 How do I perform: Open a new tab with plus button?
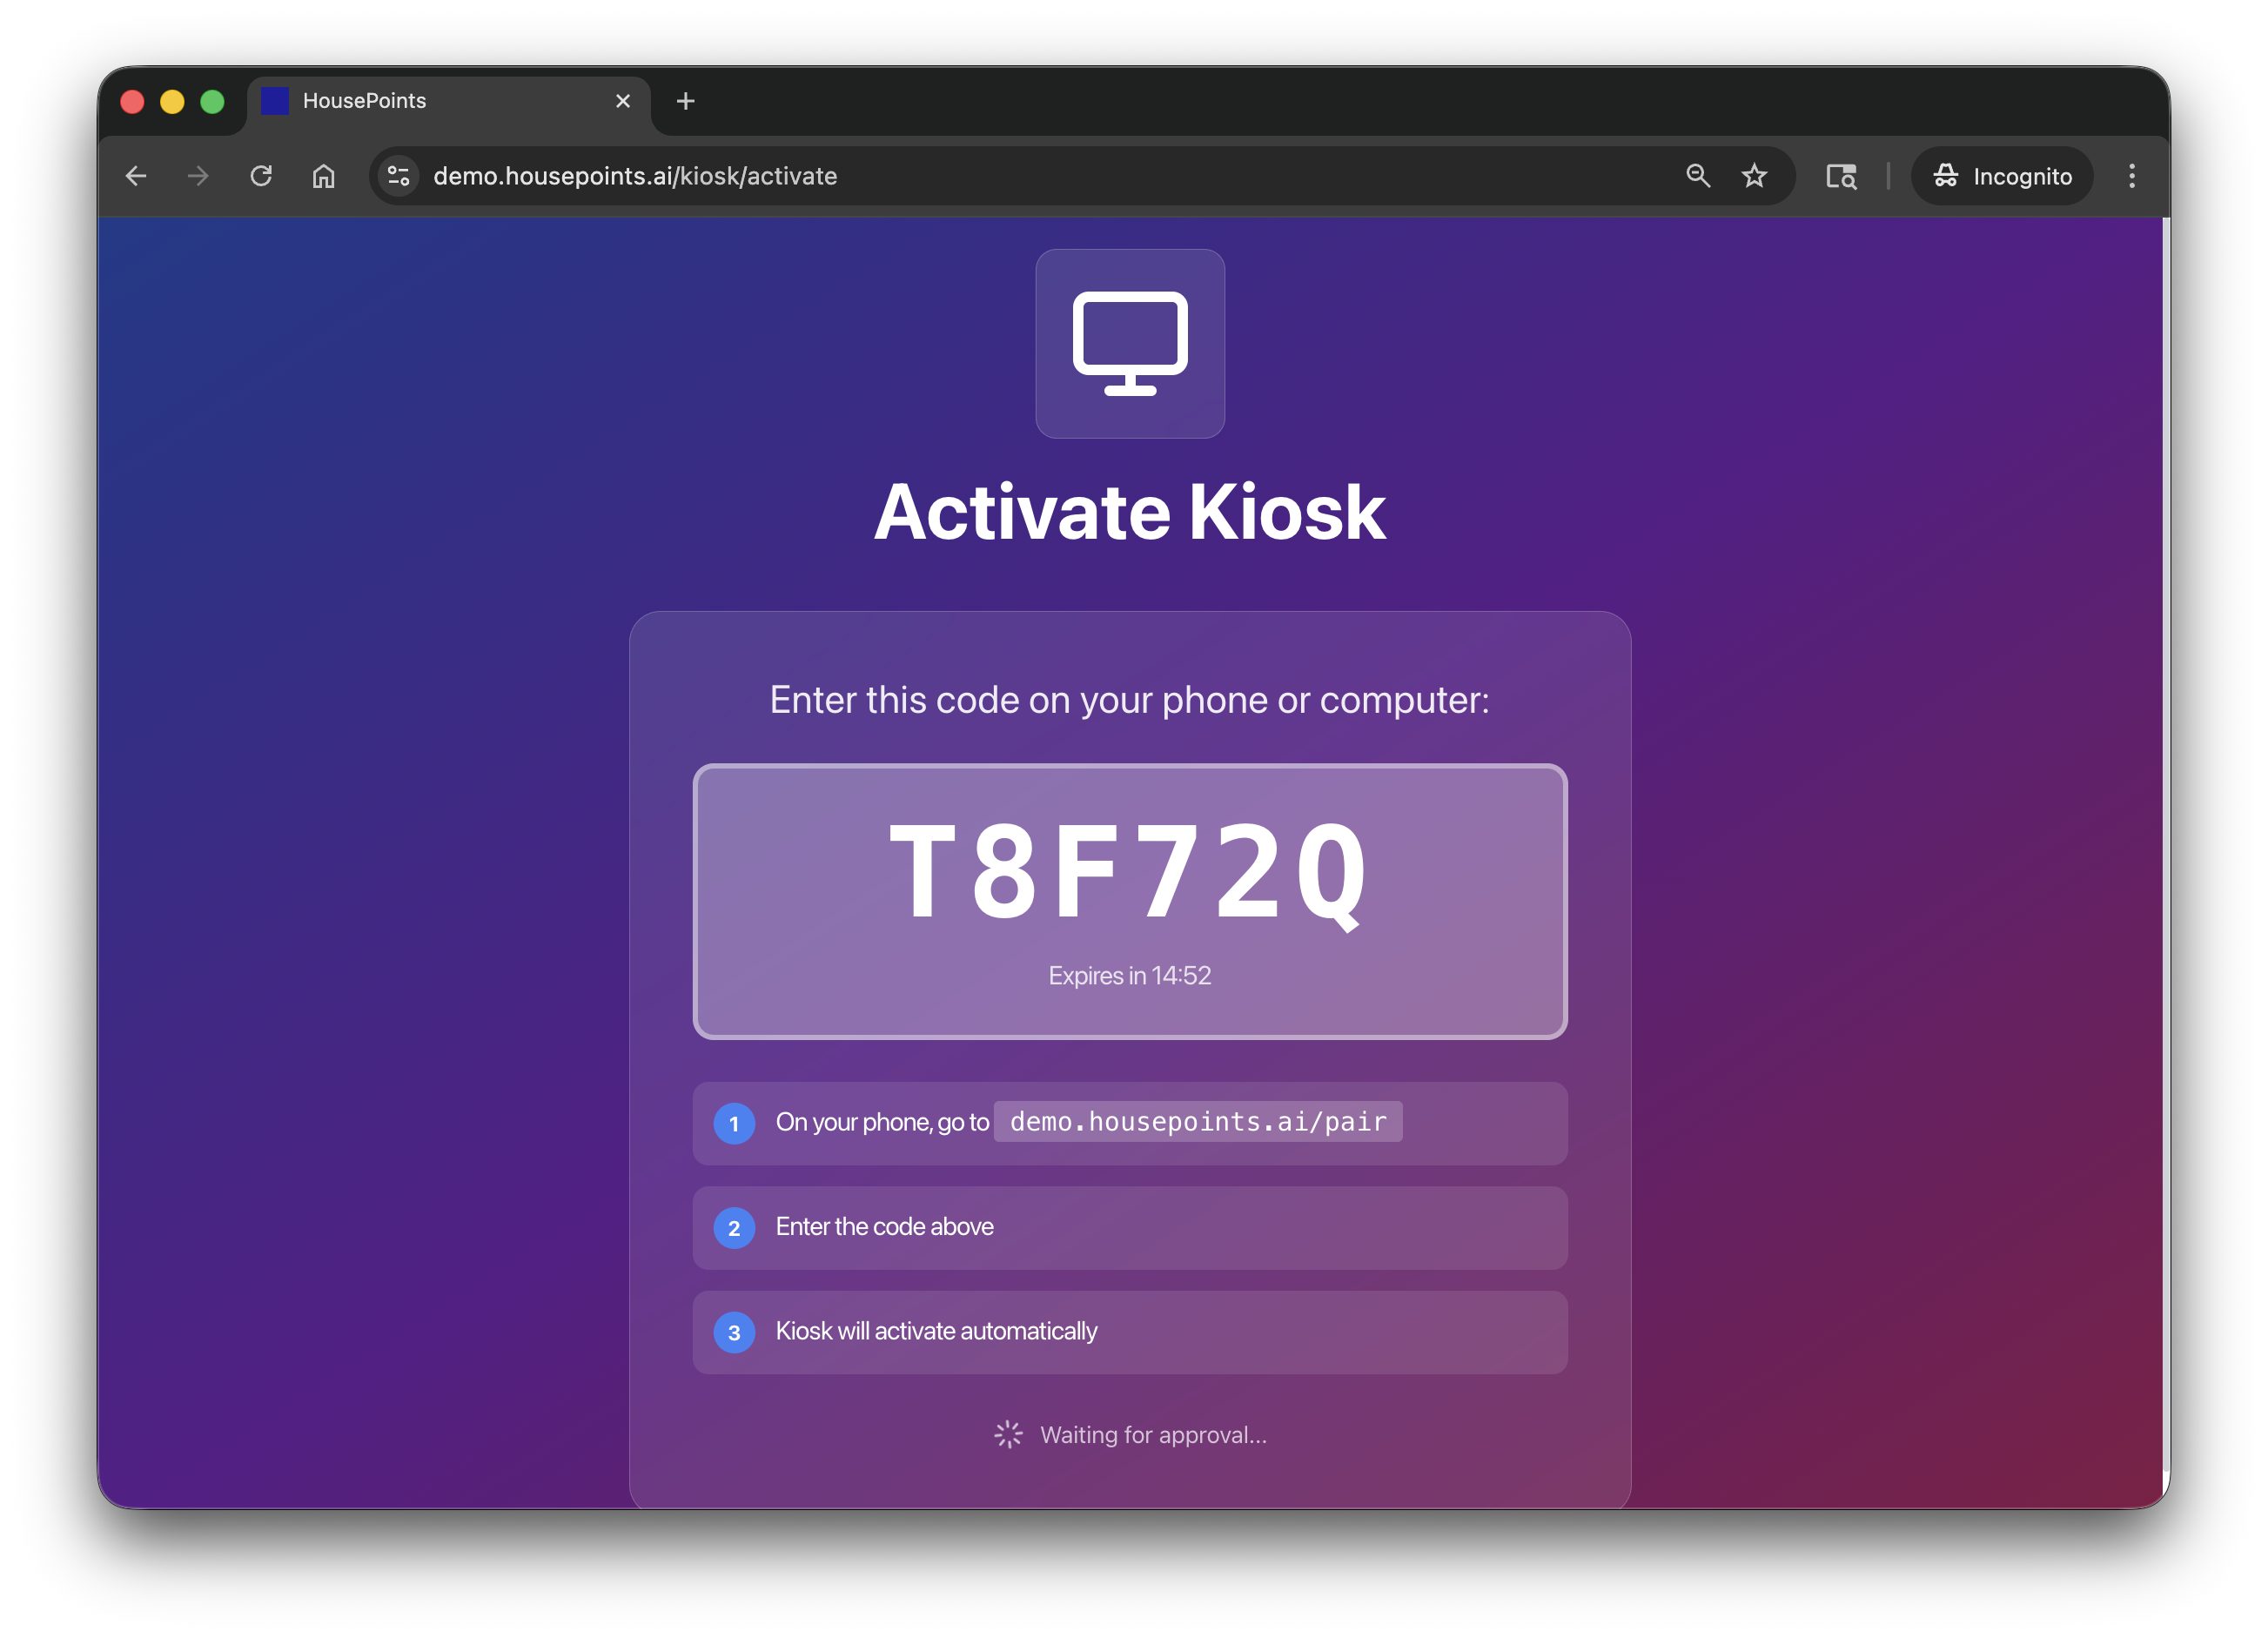click(x=685, y=101)
